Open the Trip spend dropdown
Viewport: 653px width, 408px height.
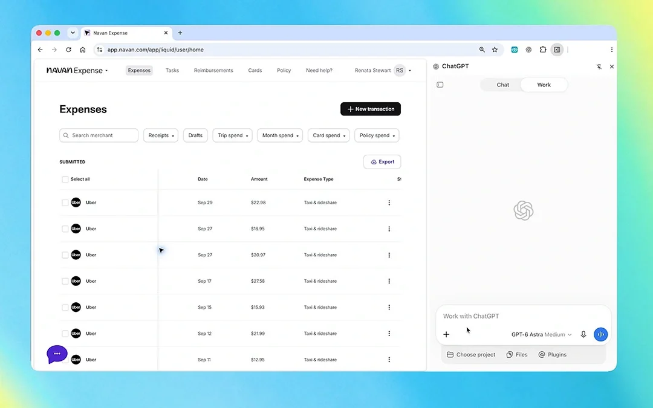232,135
